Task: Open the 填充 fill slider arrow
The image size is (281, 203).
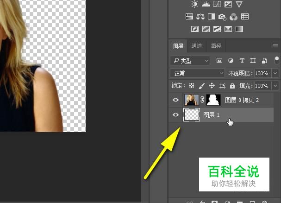Action: coord(275,86)
